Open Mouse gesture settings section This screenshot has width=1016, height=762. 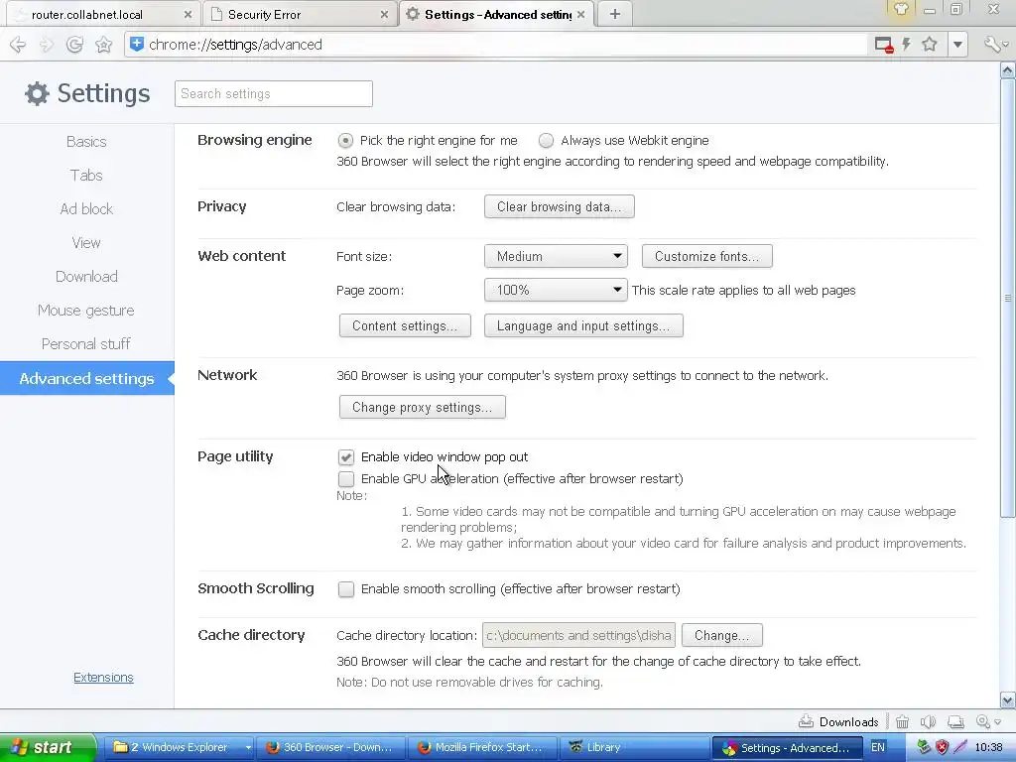tap(86, 311)
